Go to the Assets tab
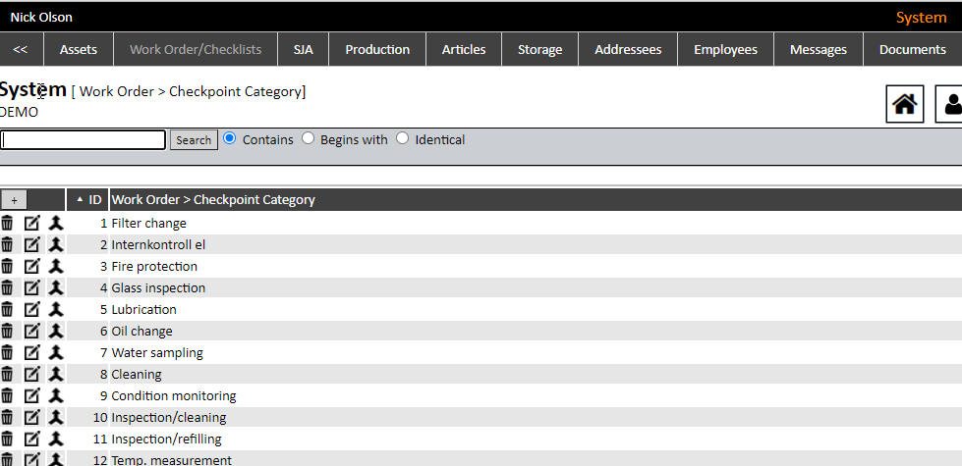The width and height of the screenshot is (962, 466). pos(79,50)
